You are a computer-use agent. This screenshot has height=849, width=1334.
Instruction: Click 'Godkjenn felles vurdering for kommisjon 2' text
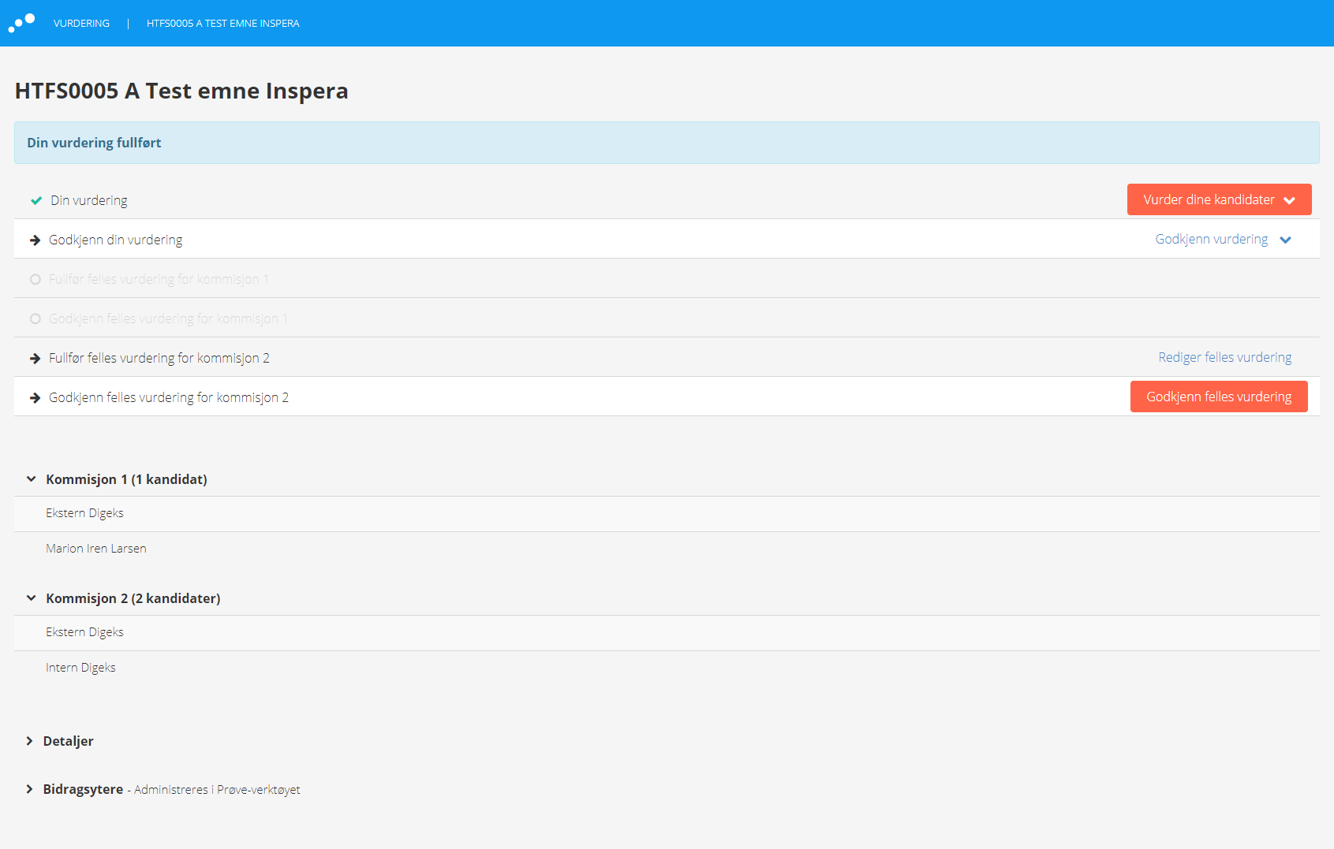169,397
